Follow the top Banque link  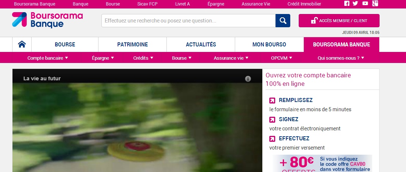pyautogui.click(x=80, y=4)
